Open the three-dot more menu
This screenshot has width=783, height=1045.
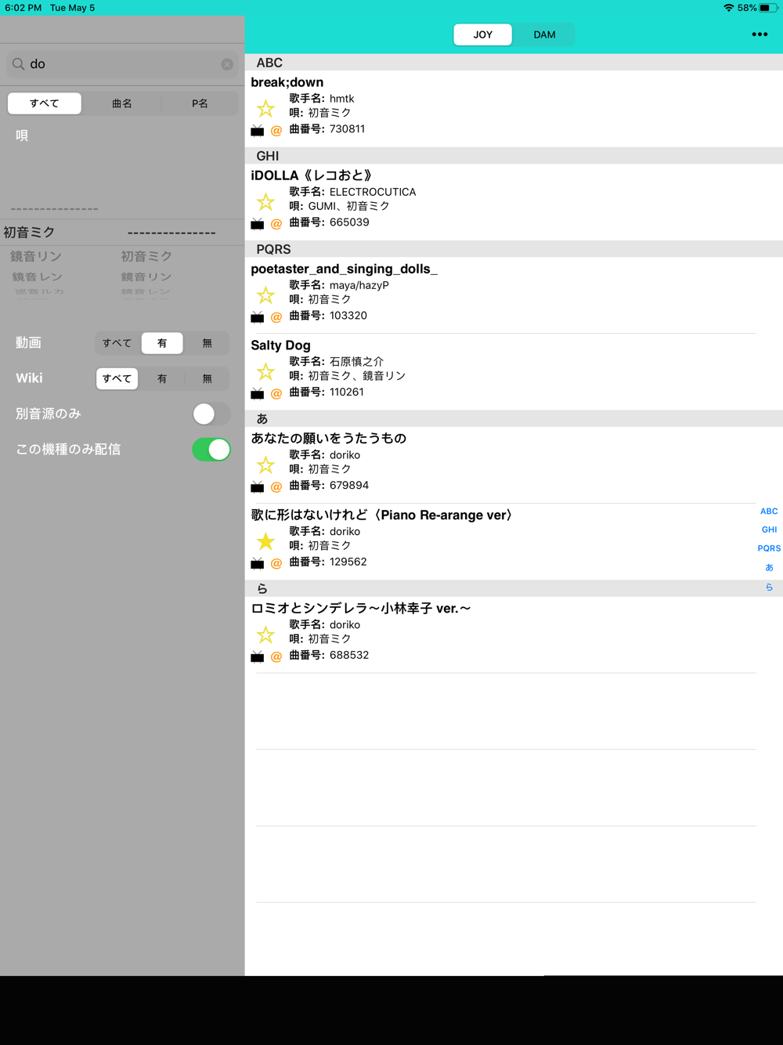click(760, 34)
